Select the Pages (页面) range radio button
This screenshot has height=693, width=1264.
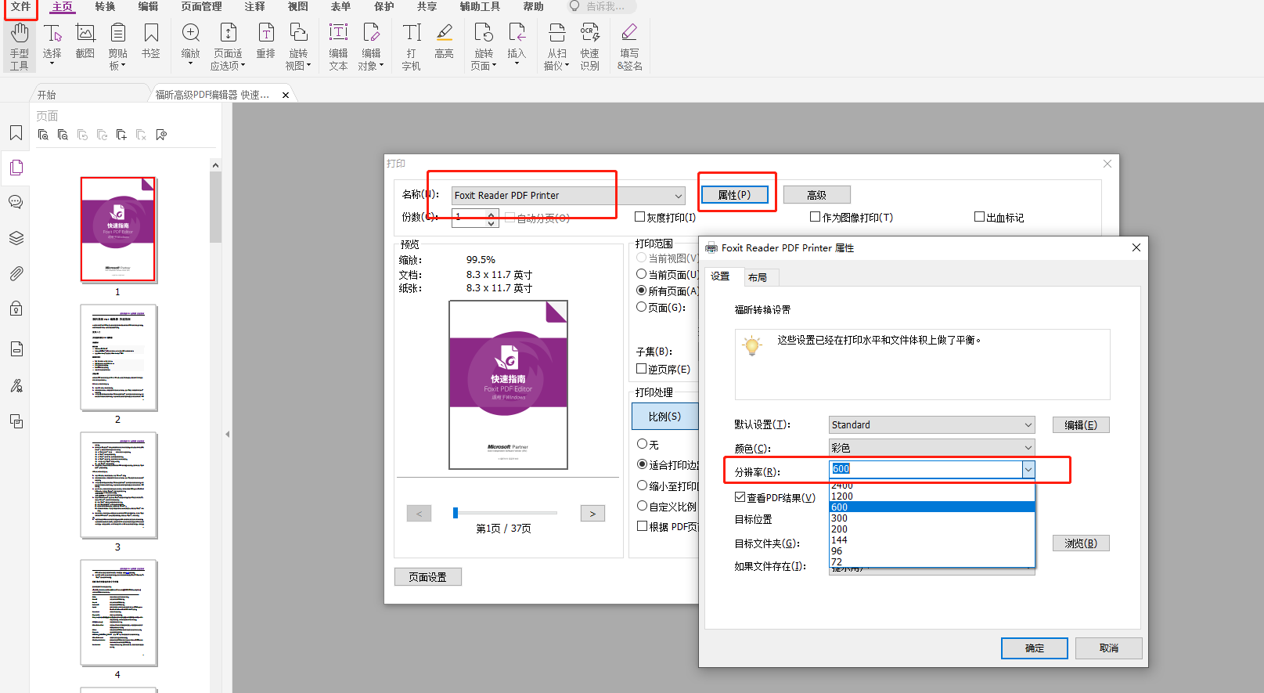[642, 307]
